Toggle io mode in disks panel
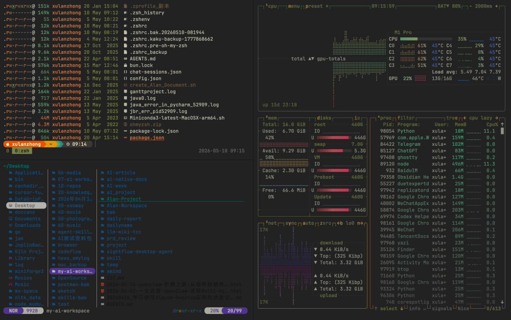Image resolution: width=511 pixels, height=320 pixels. point(357,118)
